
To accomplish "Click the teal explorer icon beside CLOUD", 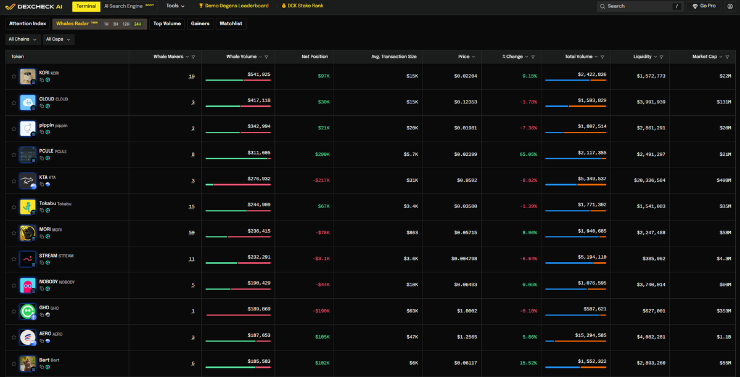I will pyautogui.click(x=47, y=106).
